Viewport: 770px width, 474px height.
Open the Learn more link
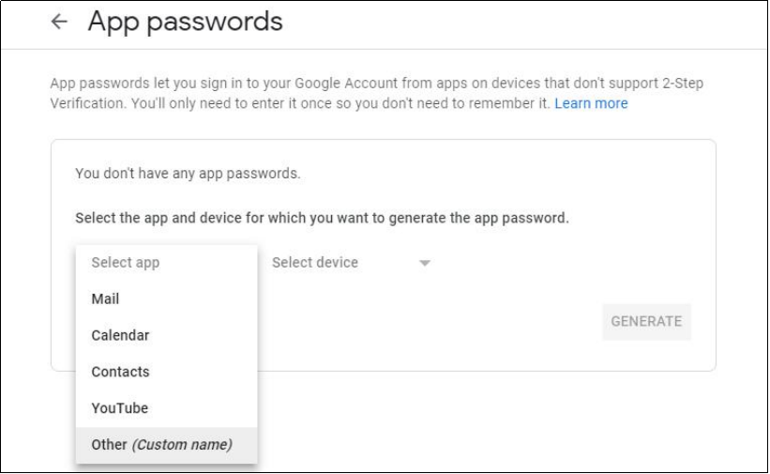[591, 103]
